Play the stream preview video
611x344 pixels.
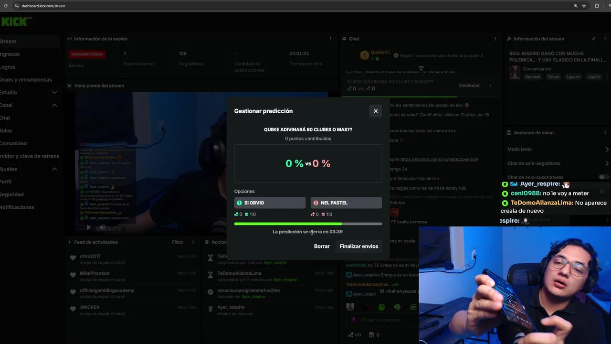click(x=88, y=227)
